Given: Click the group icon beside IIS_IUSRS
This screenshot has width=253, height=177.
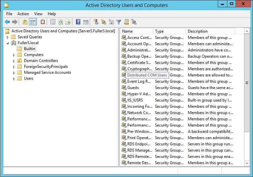Looking at the screenshot, I should pos(124,100).
